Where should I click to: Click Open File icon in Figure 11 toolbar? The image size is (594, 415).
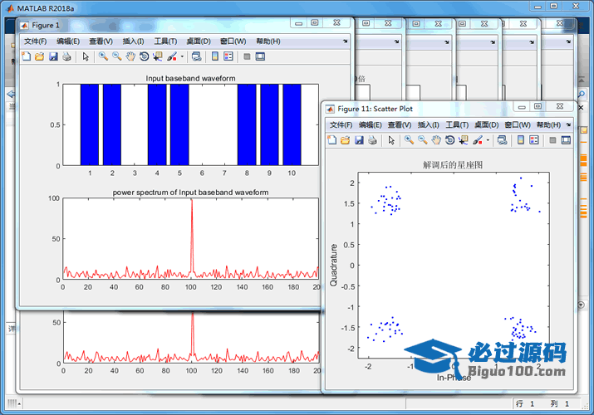346,140
